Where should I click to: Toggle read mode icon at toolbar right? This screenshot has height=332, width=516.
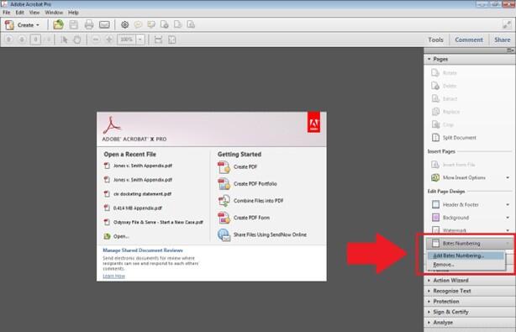pos(507,24)
